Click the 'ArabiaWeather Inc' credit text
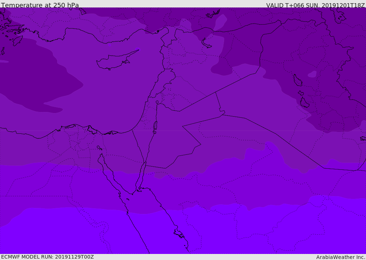This screenshot has height=260, width=366. point(341,257)
